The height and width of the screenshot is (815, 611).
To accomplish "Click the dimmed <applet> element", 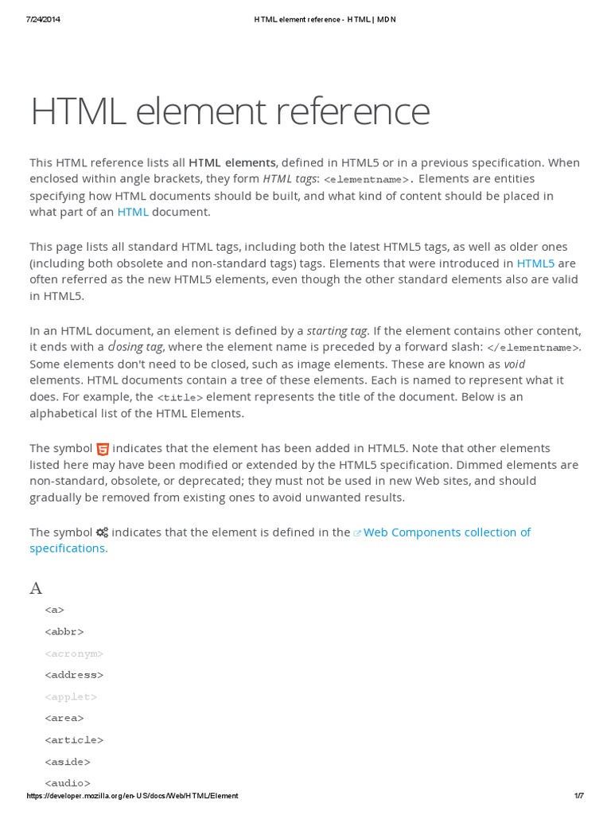I will pos(71,696).
